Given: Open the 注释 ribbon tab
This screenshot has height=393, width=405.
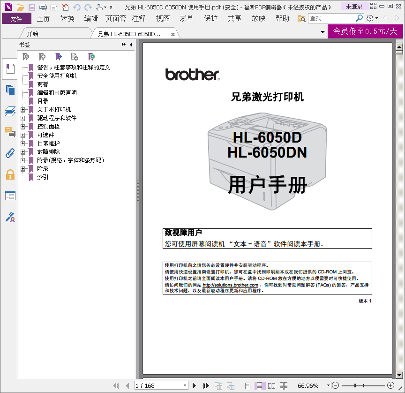Looking at the screenshot, I should [x=139, y=18].
